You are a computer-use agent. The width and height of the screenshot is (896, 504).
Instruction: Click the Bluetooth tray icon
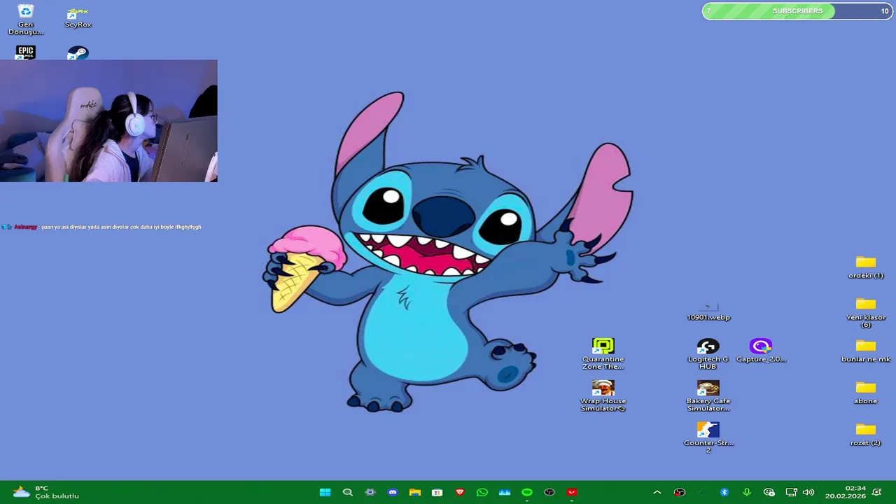(x=724, y=492)
